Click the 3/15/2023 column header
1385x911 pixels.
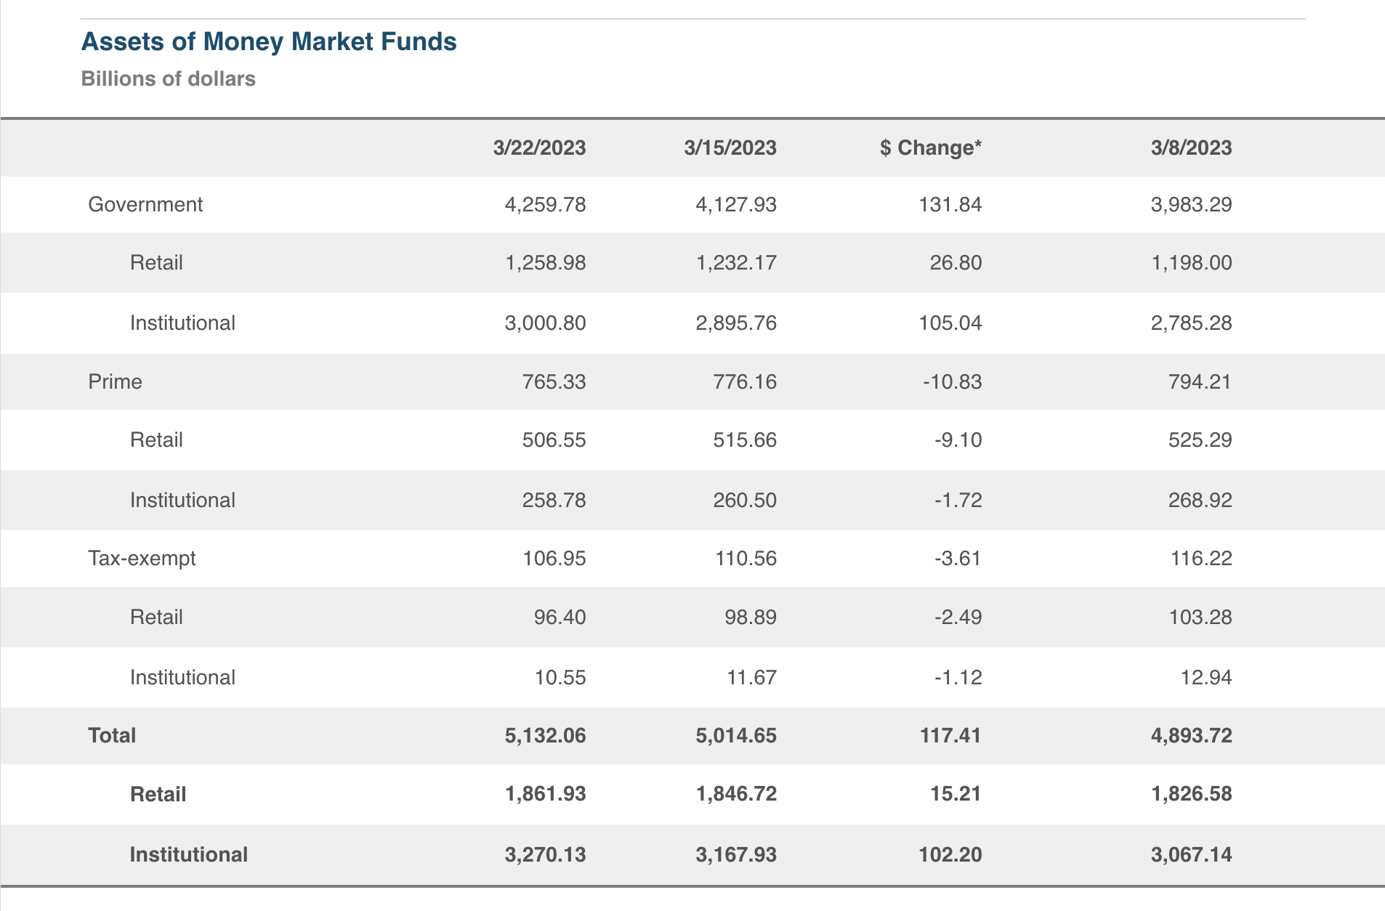[730, 147]
